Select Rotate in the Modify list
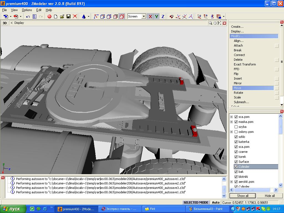 coord(238,93)
